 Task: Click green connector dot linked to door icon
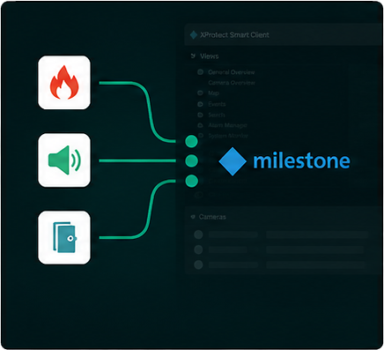click(191, 181)
